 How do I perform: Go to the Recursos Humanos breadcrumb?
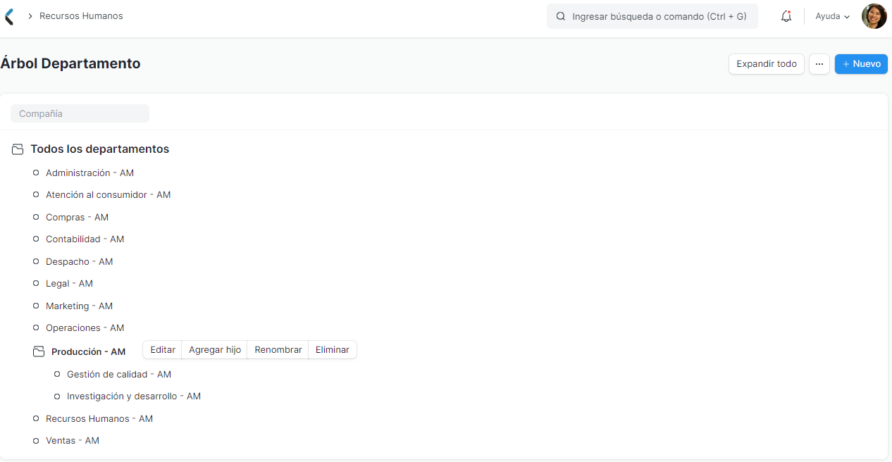[81, 16]
